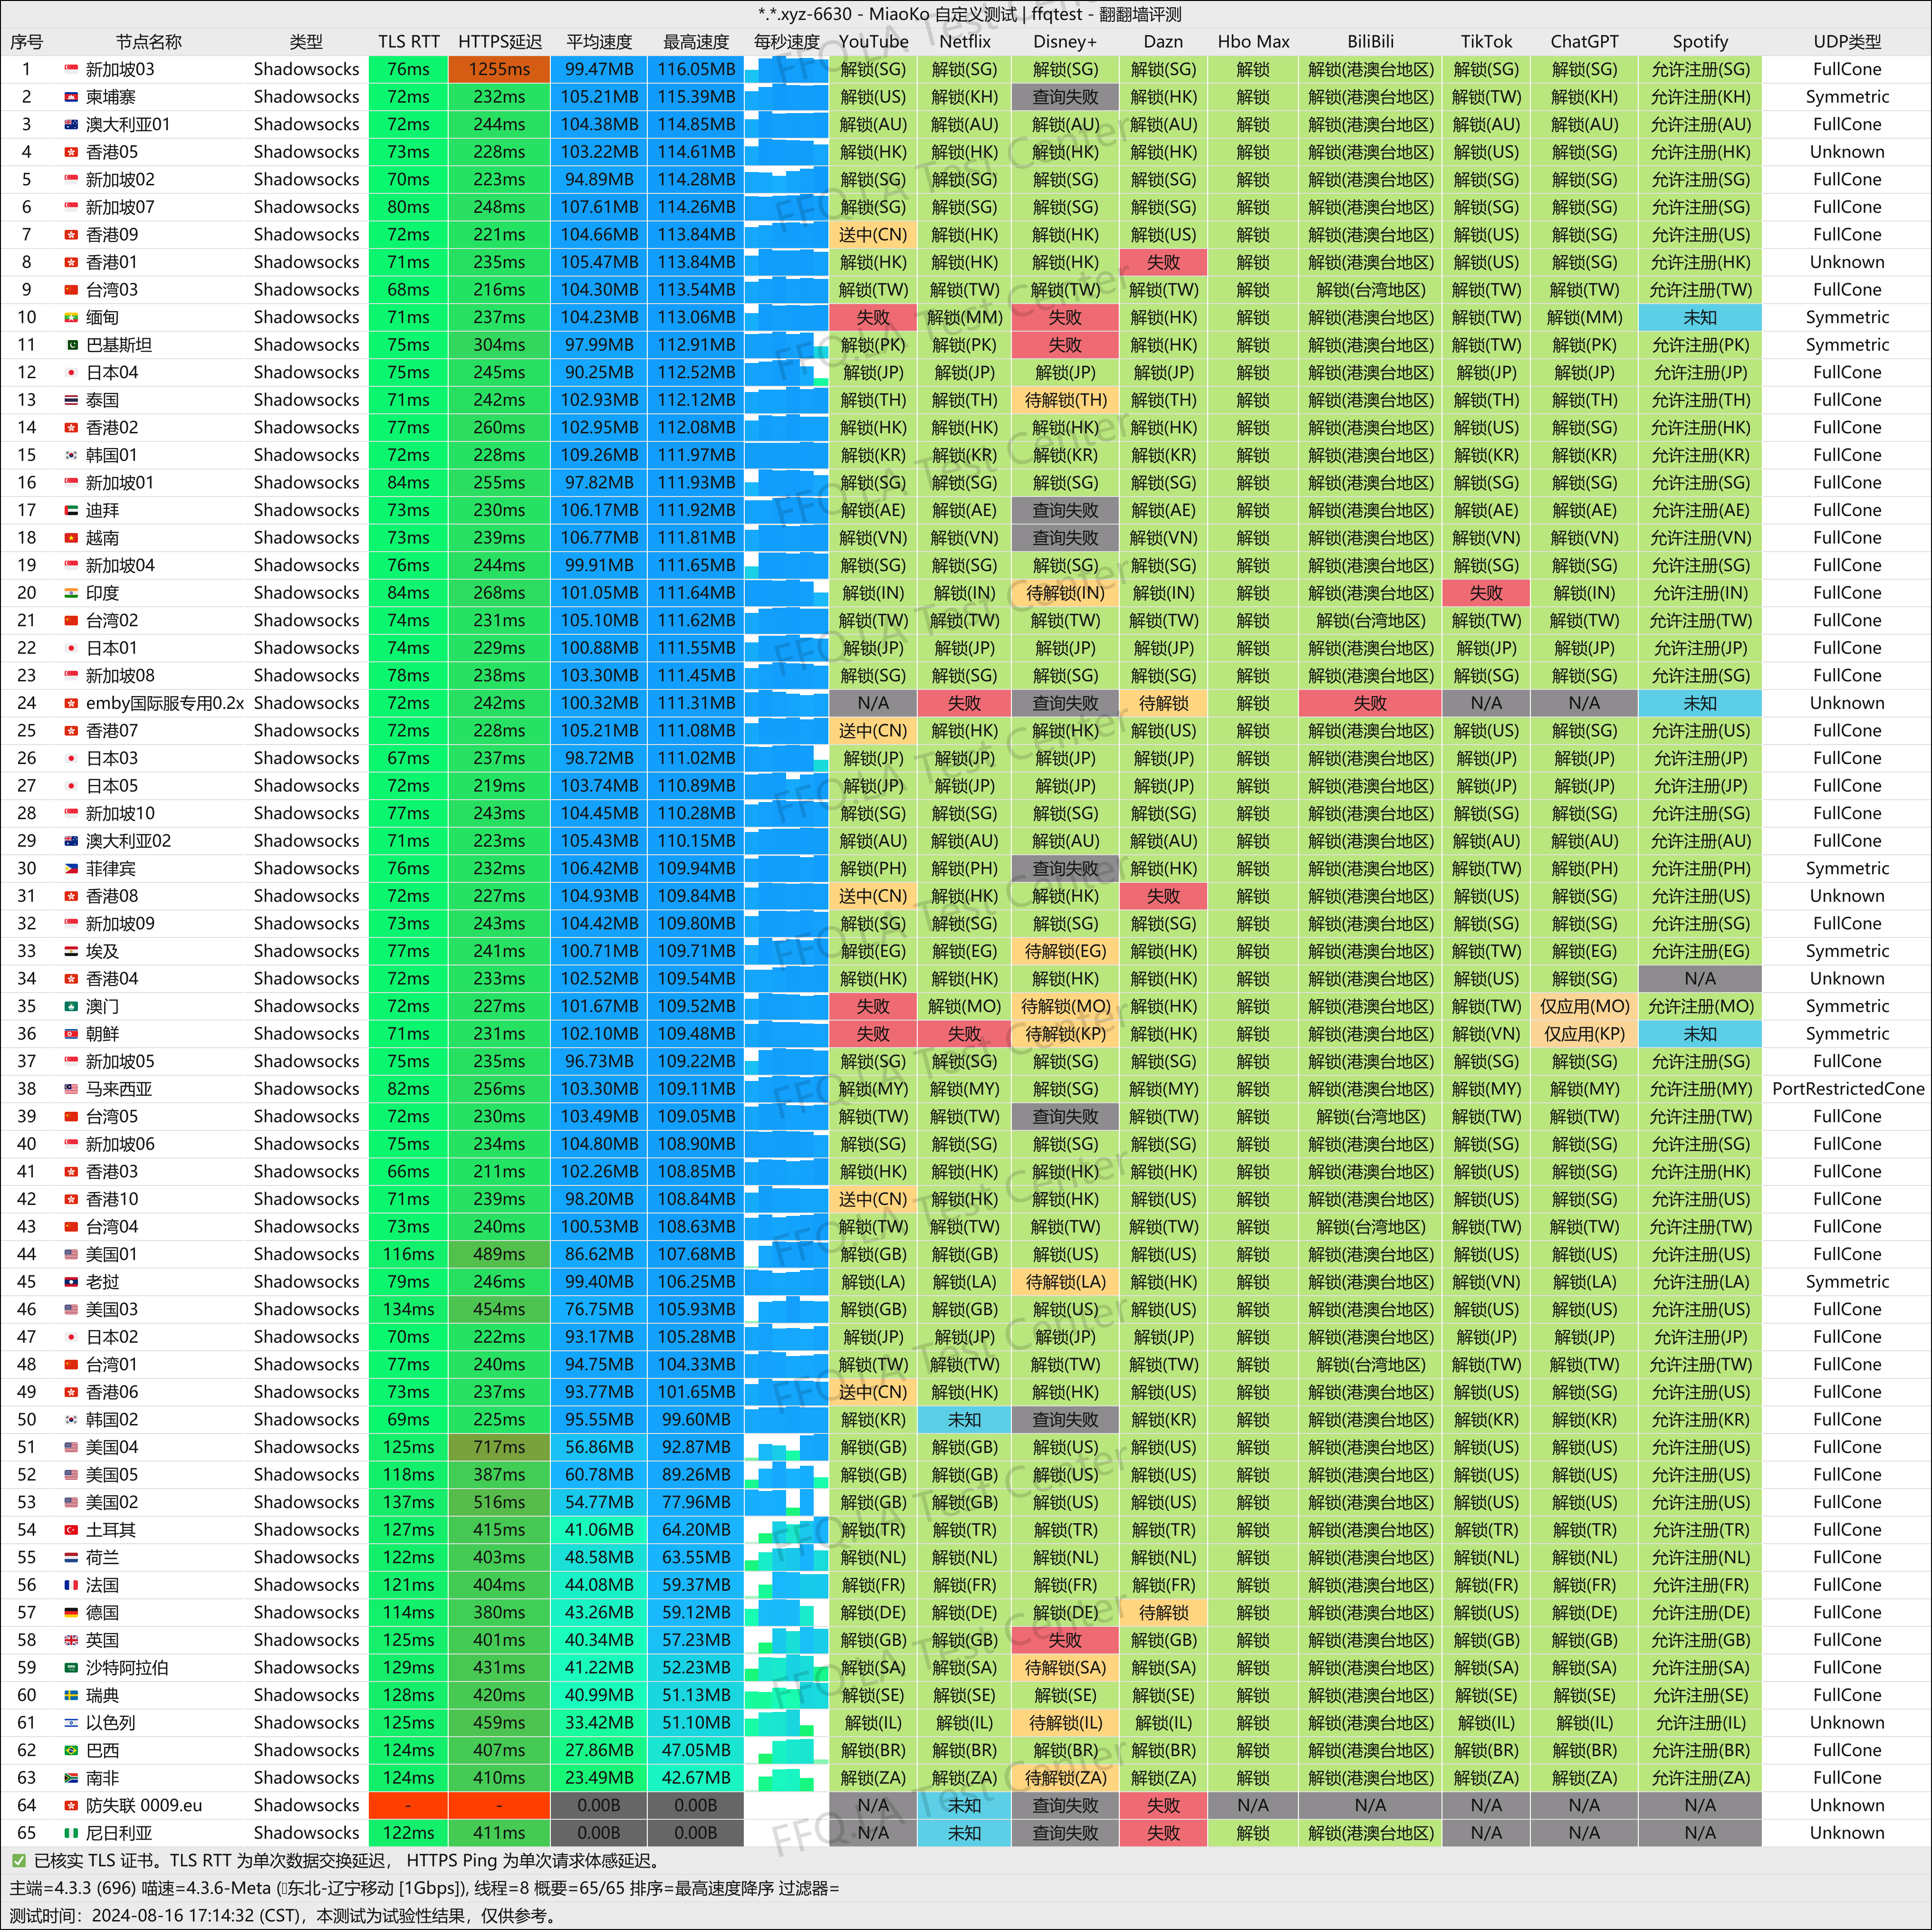Click the green TLS certificate verified checkmark
The width and height of the screenshot is (1932, 1930).
point(18,1860)
